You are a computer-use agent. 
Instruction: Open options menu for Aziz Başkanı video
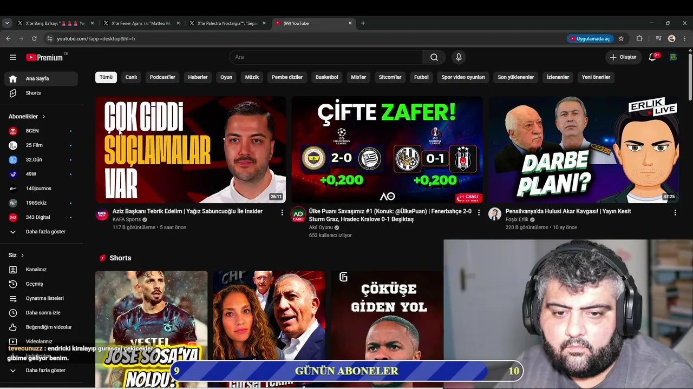(x=282, y=212)
